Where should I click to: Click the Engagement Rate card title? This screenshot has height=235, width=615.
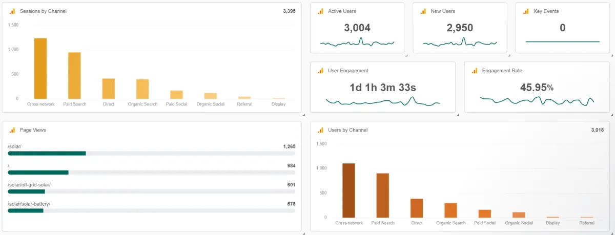(502, 71)
